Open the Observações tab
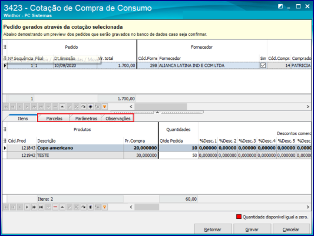This screenshot has width=314, height=236. tap(118, 119)
